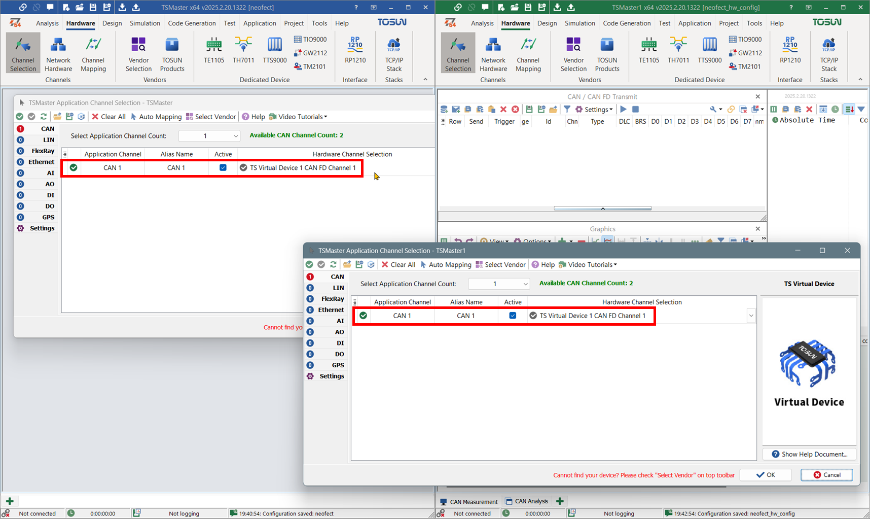Open RP1210 interface in TSMaster1 ribbon
Image resolution: width=870 pixels, height=519 pixels.
click(790, 51)
